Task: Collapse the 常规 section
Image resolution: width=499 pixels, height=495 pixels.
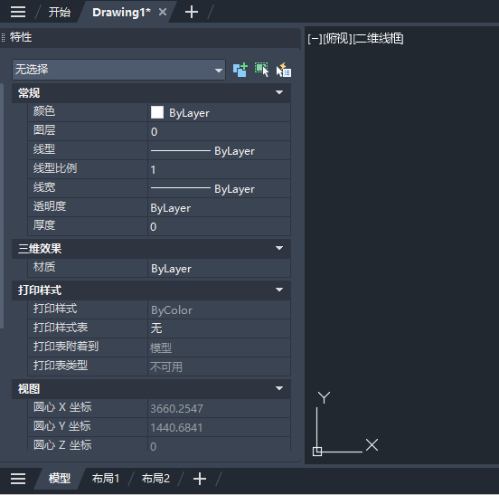Action: (279, 92)
